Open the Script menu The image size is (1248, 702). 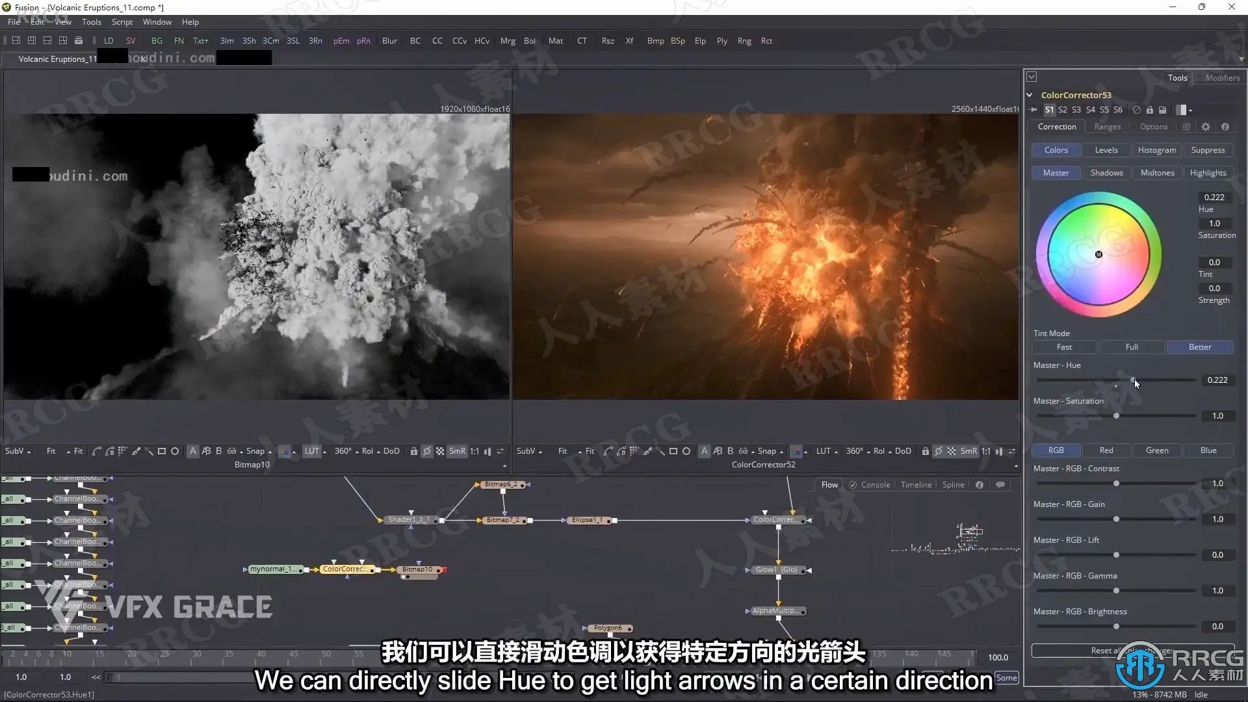pos(122,22)
